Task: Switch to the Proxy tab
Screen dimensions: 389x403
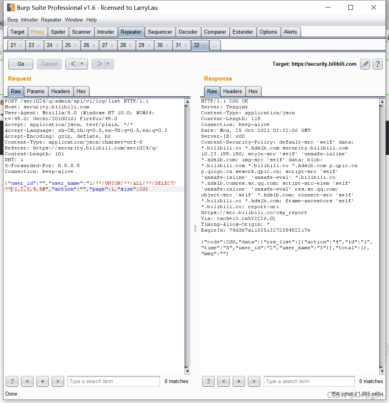Action: tap(38, 32)
